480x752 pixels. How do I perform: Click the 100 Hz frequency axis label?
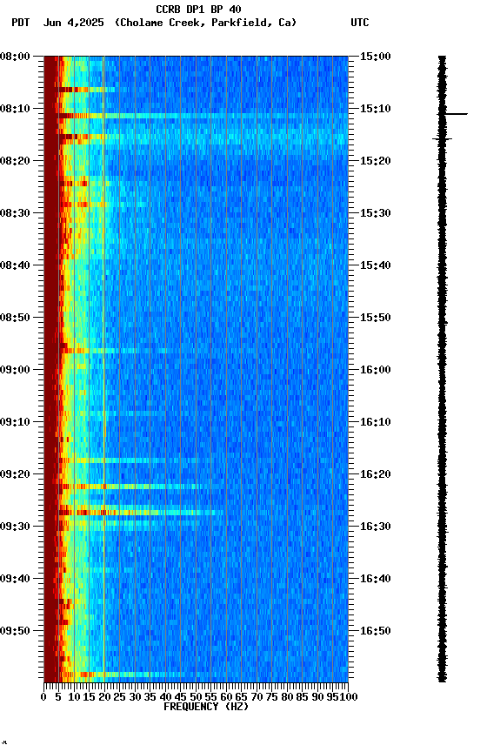[x=349, y=697]
